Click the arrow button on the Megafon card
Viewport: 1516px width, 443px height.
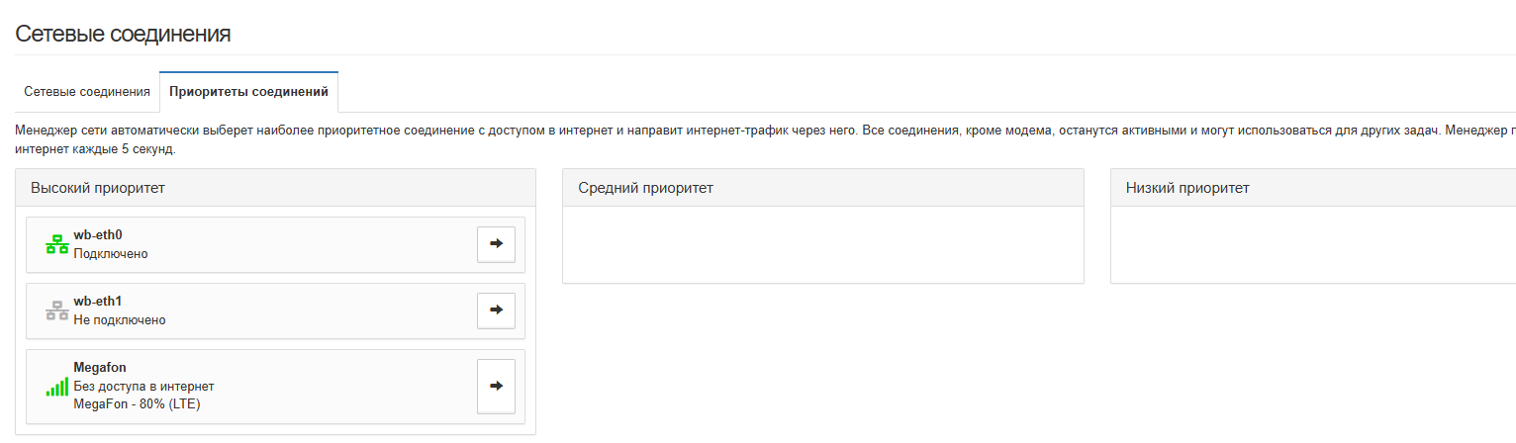[496, 386]
